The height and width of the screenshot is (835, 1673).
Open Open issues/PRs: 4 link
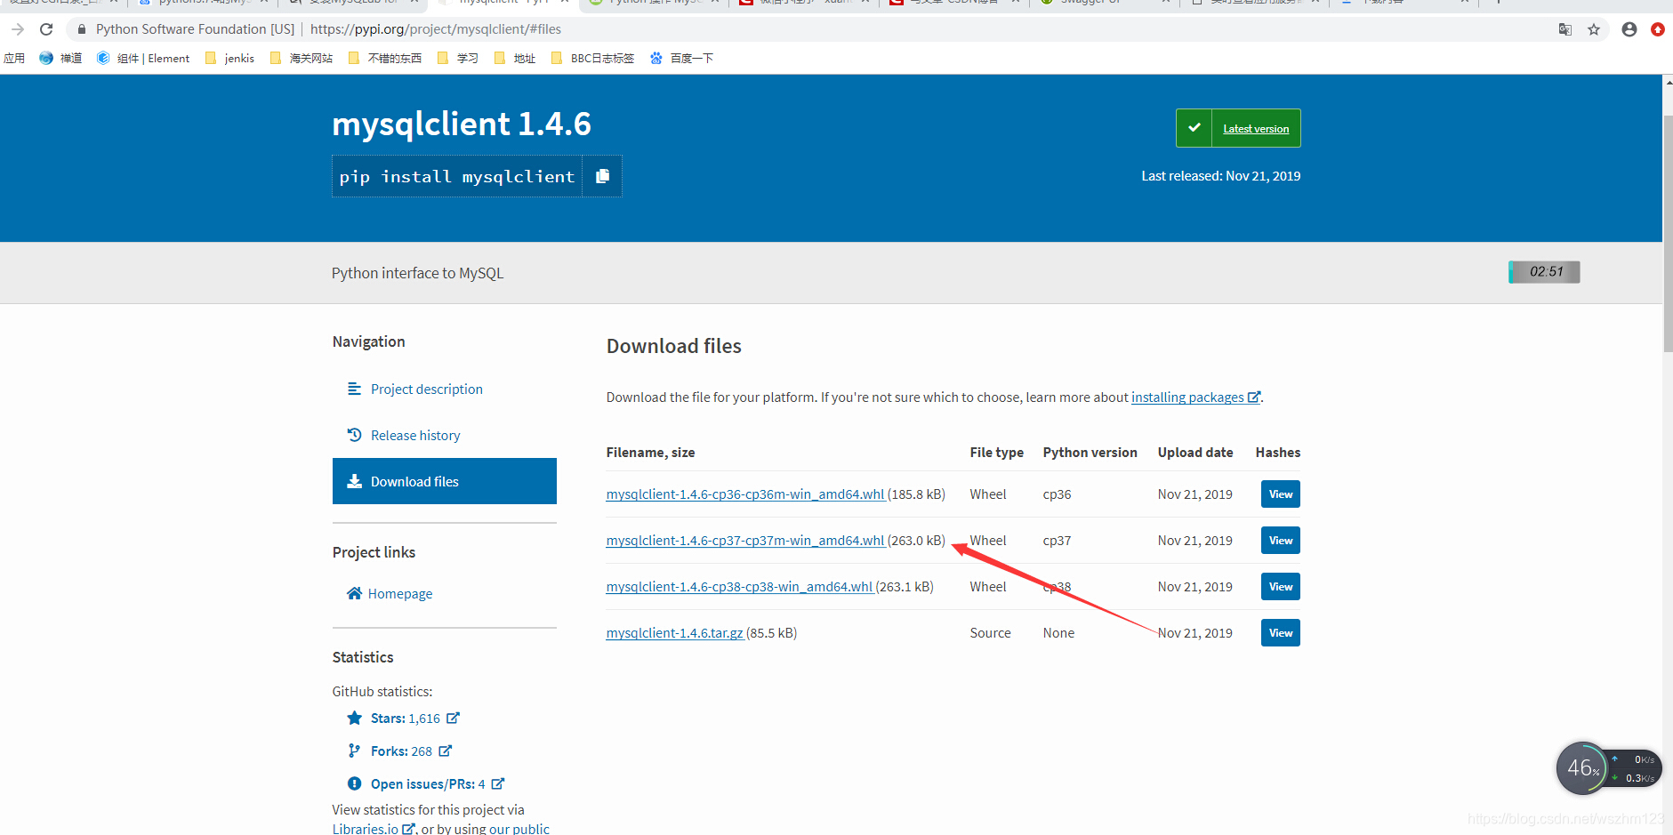tap(428, 783)
